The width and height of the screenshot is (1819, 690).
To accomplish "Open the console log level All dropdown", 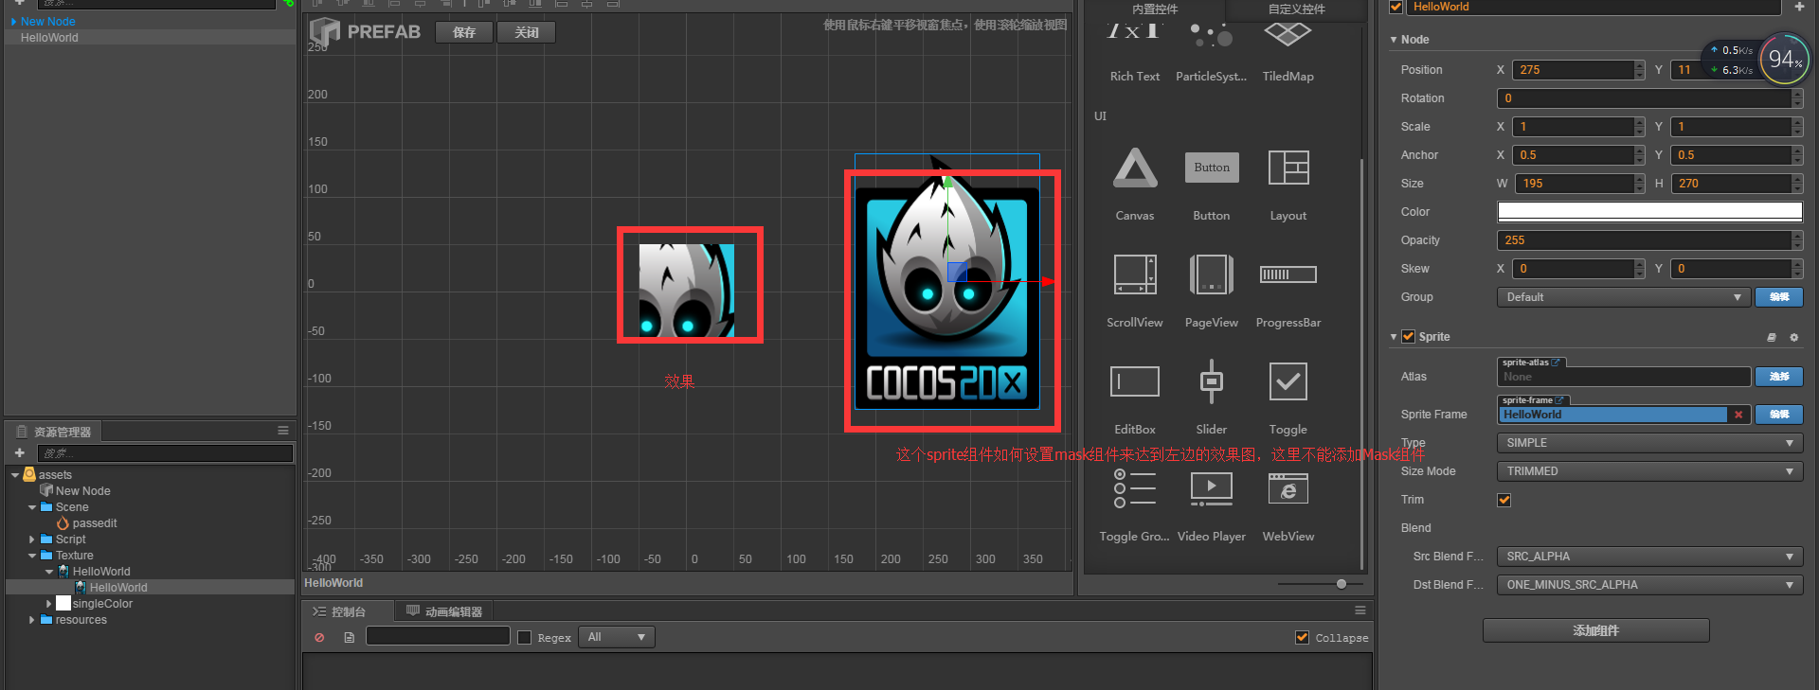I will coord(616,638).
